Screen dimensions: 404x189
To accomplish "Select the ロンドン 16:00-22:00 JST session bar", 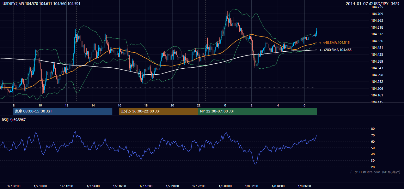I will coord(158,111).
